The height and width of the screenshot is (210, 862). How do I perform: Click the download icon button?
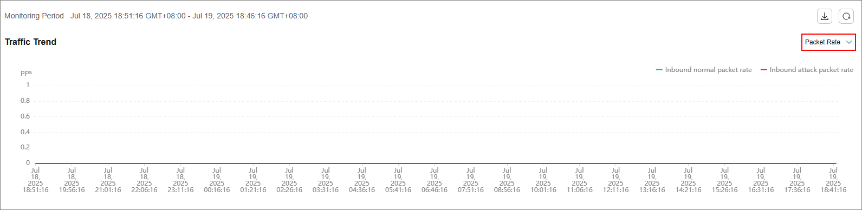[825, 16]
